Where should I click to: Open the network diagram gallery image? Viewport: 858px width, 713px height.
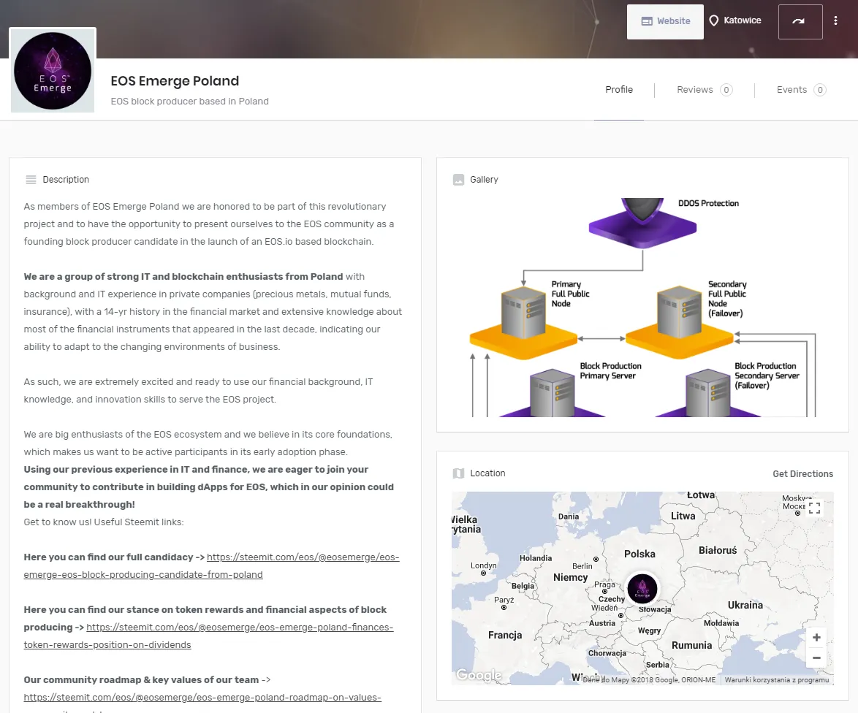(x=642, y=308)
